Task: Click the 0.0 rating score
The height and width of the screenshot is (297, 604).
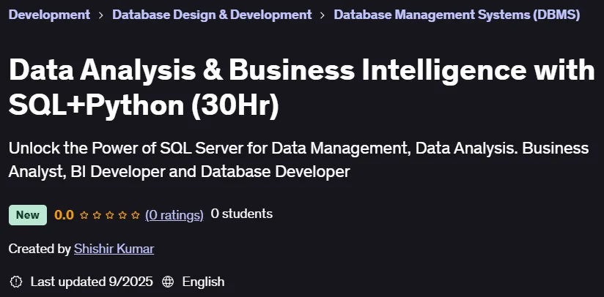Action: click(64, 215)
